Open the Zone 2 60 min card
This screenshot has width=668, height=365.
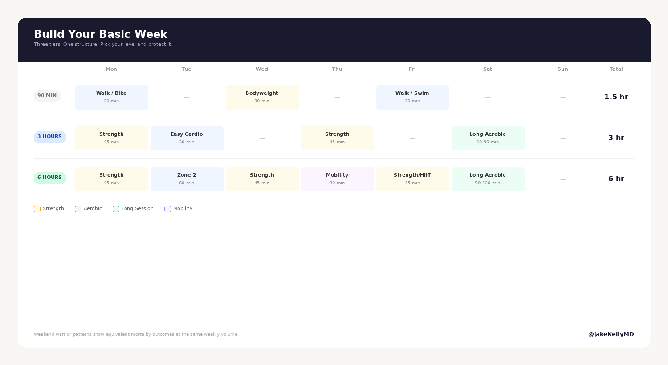tap(187, 179)
